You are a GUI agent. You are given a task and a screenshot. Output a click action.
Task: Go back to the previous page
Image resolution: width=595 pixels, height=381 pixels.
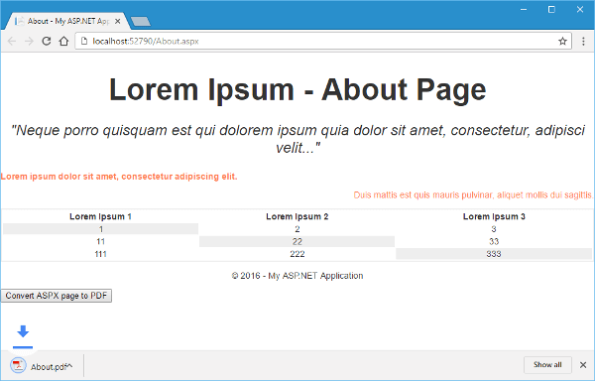(12, 41)
